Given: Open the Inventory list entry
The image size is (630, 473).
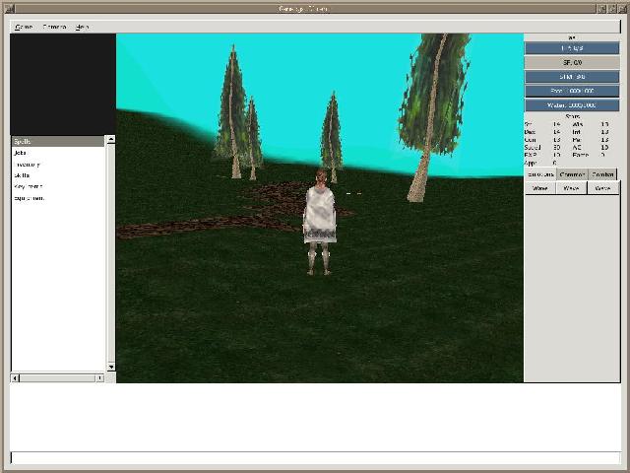Looking at the screenshot, I should pos(27,165).
